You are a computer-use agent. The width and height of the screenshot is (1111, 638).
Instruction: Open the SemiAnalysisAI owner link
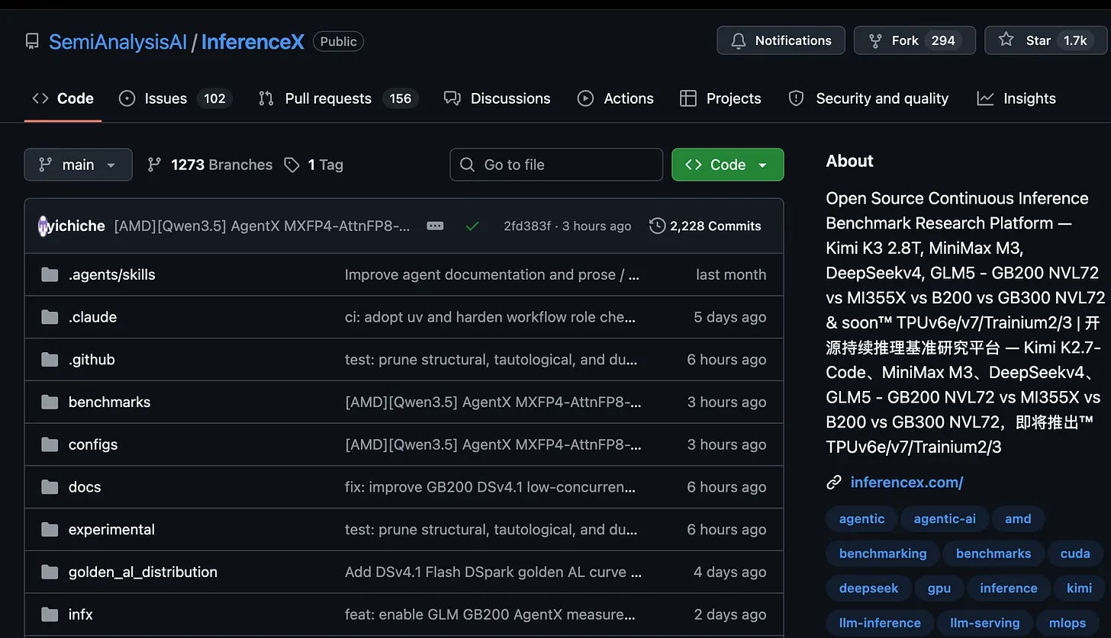pyautogui.click(x=118, y=41)
